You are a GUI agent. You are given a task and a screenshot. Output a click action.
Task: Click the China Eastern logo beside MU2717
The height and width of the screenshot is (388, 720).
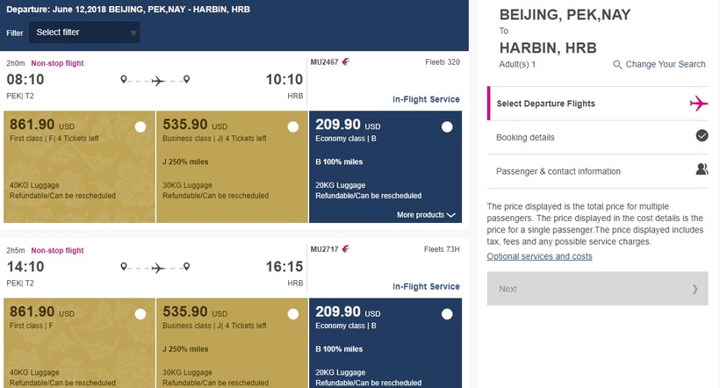click(345, 251)
